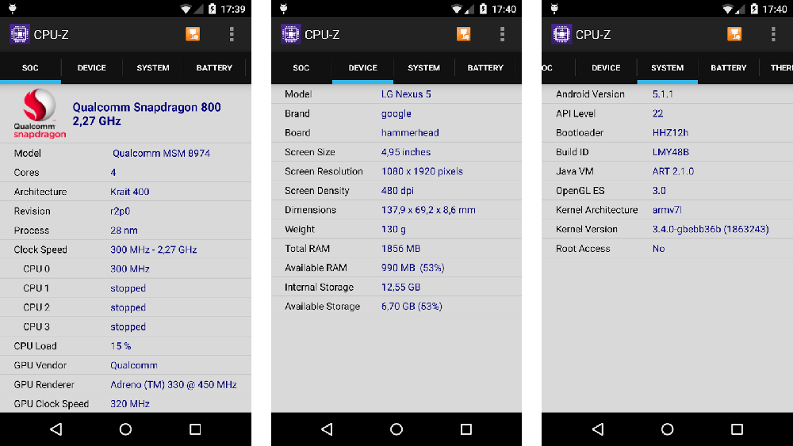Tap the 137,9 x 69,2 x 8,6 mm value
This screenshot has height=446, width=793.
pyautogui.click(x=428, y=210)
